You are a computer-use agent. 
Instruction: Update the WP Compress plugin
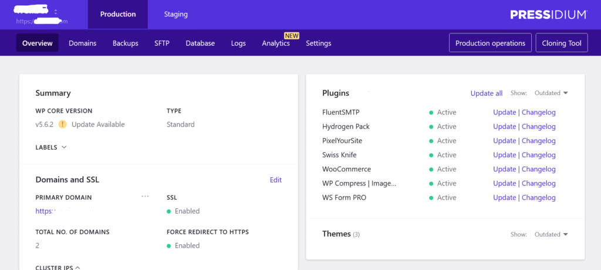[x=504, y=183]
